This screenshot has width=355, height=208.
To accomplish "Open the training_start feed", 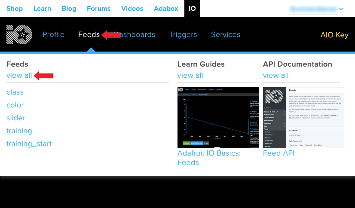I will (x=29, y=144).
